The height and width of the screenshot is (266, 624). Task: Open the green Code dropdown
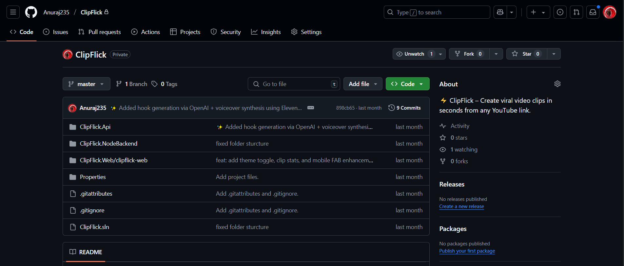407,84
